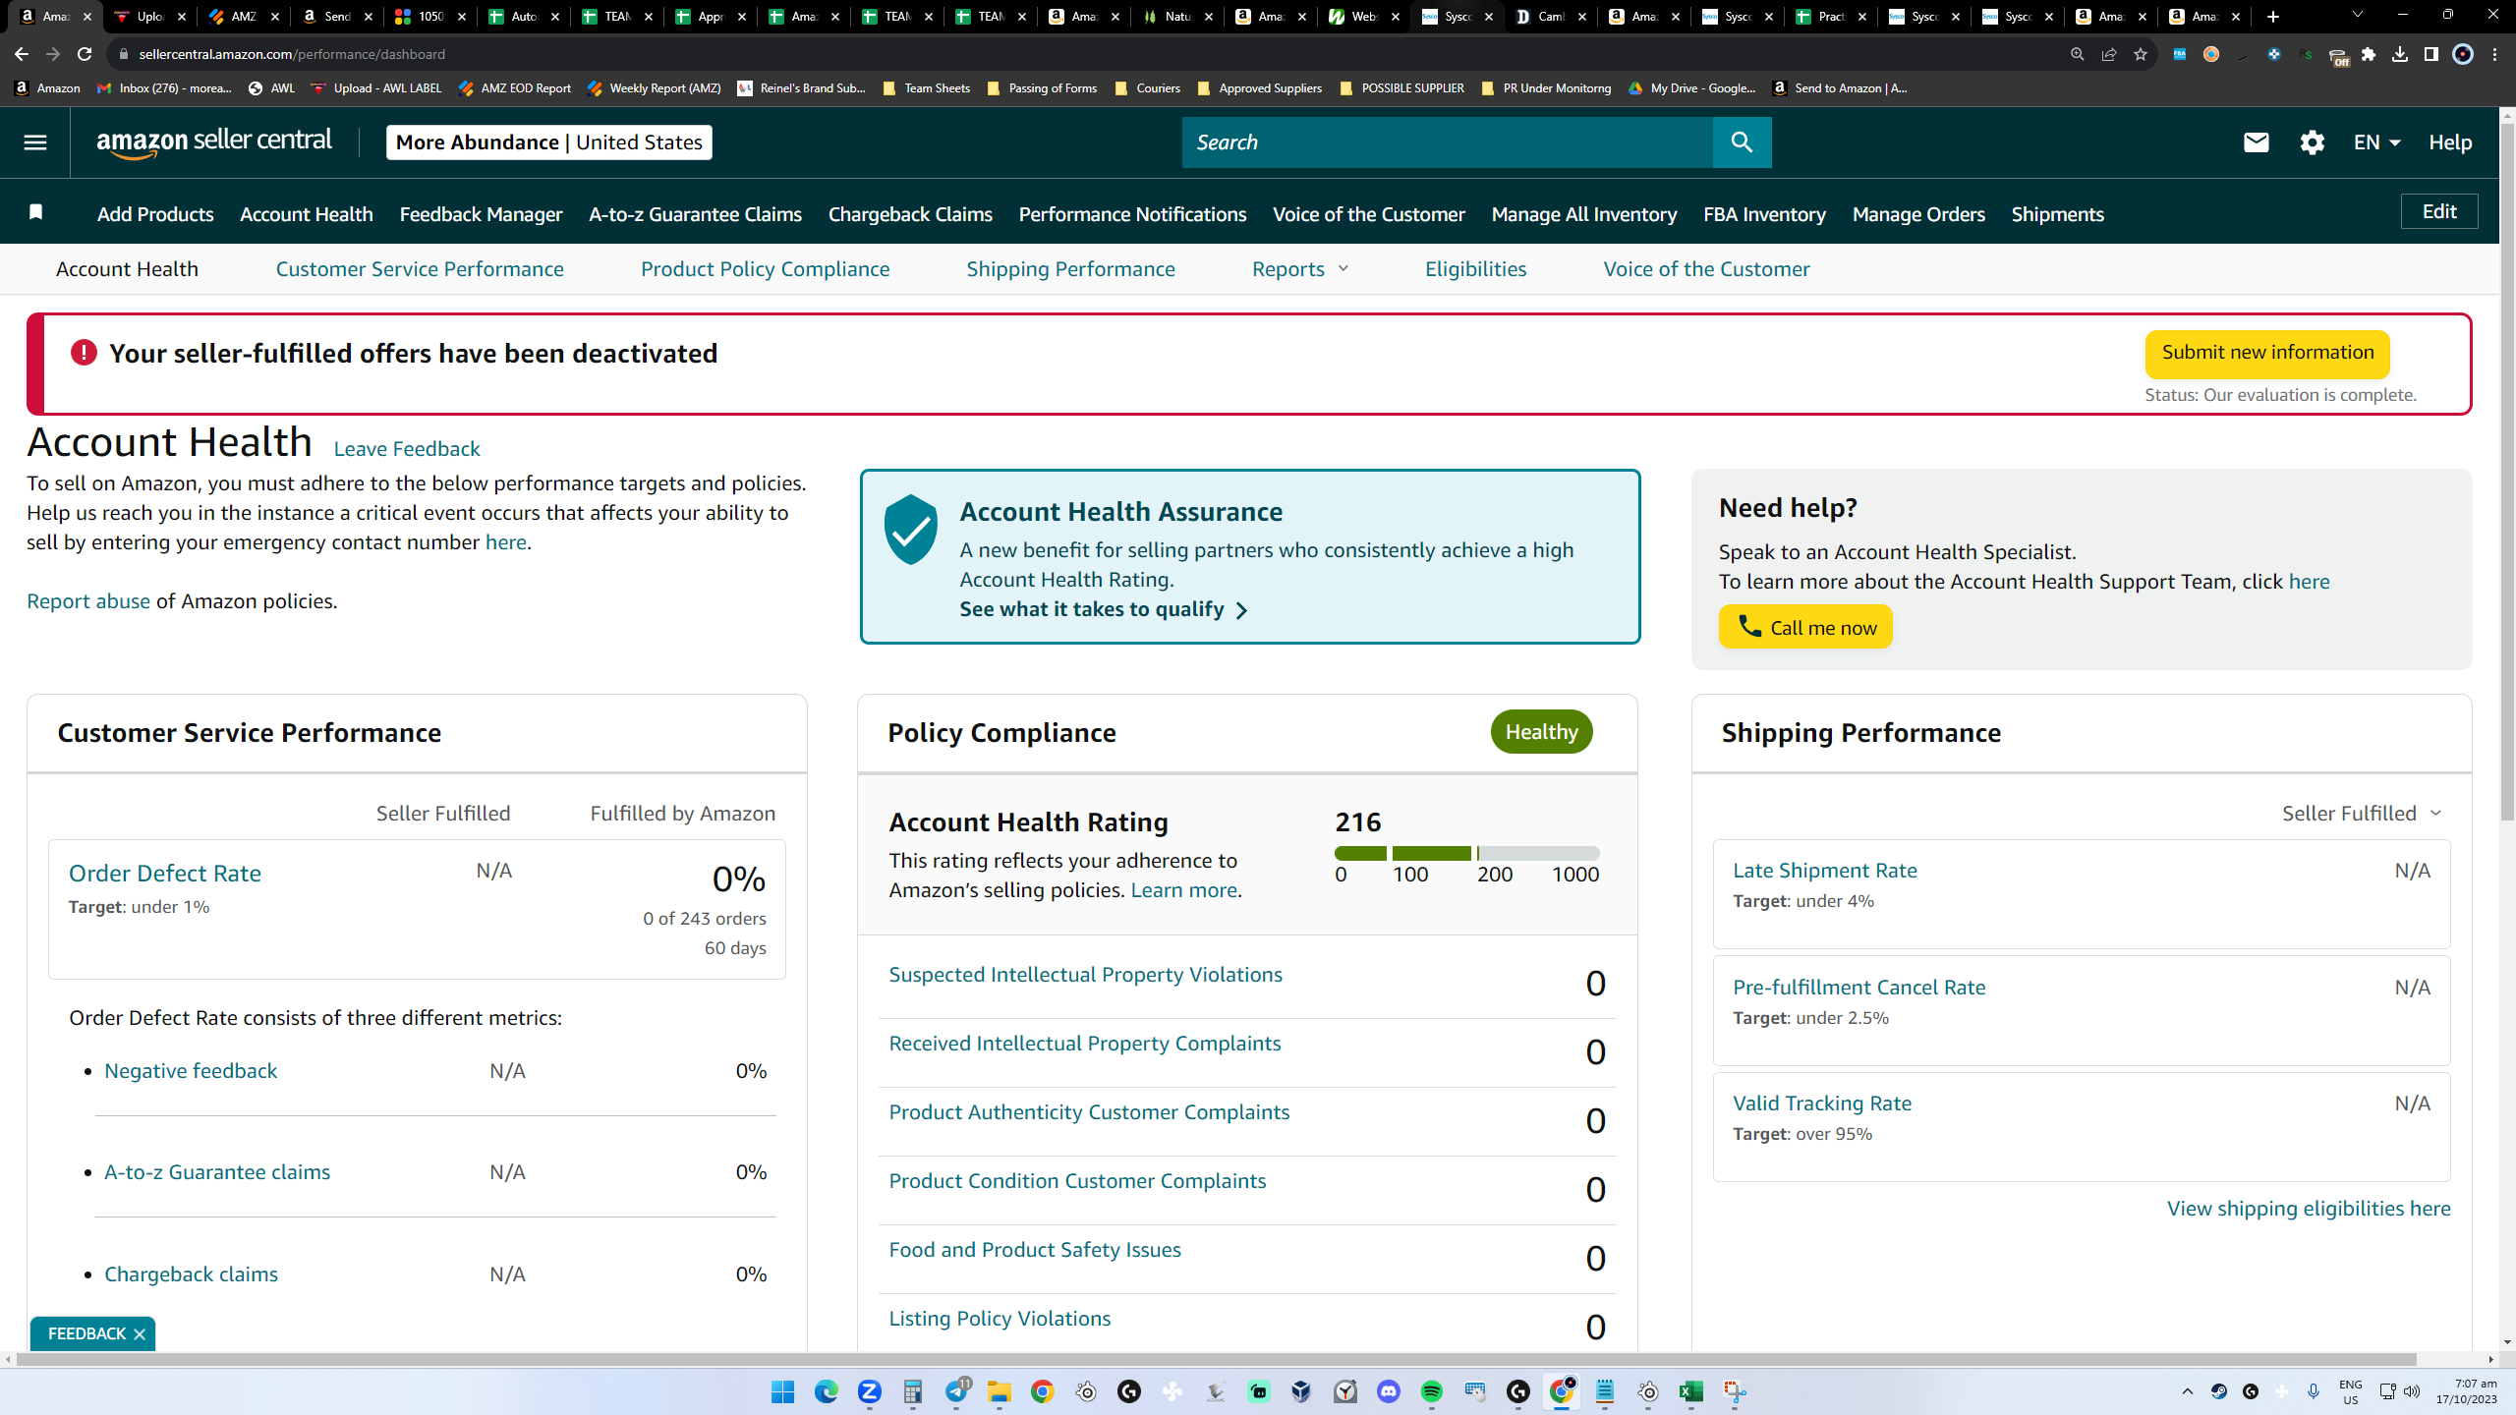Open Windows Start menu
Image resolution: width=2516 pixels, height=1415 pixels.
click(783, 1391)
